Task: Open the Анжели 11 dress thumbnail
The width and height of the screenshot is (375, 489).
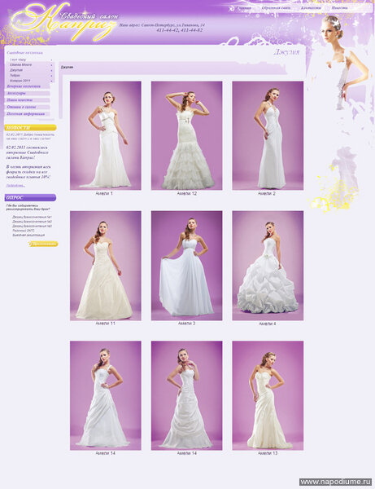Action: click(x=106, y=266)
